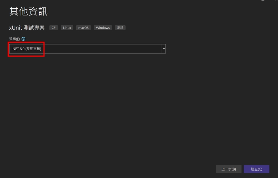Click the xUnit 測試專案 template title

(x=27, y=28)
